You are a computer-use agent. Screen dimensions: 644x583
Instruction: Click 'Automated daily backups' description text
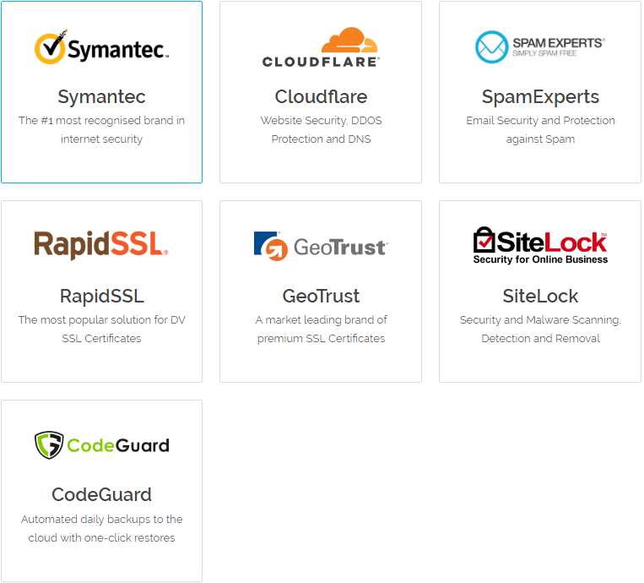coord(101,528)
